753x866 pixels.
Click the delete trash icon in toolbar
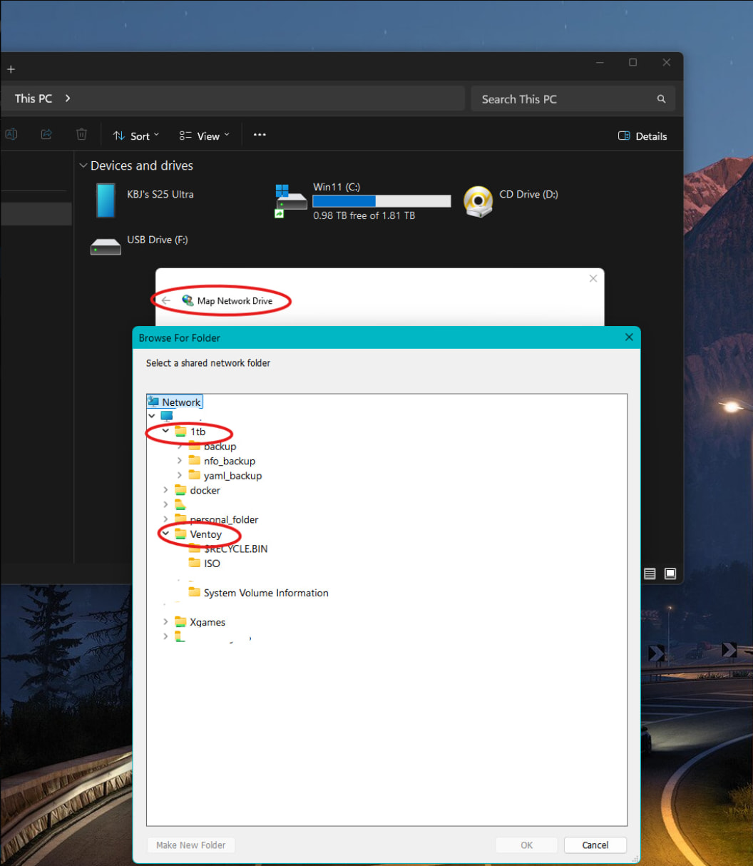(x=82, y=134)
